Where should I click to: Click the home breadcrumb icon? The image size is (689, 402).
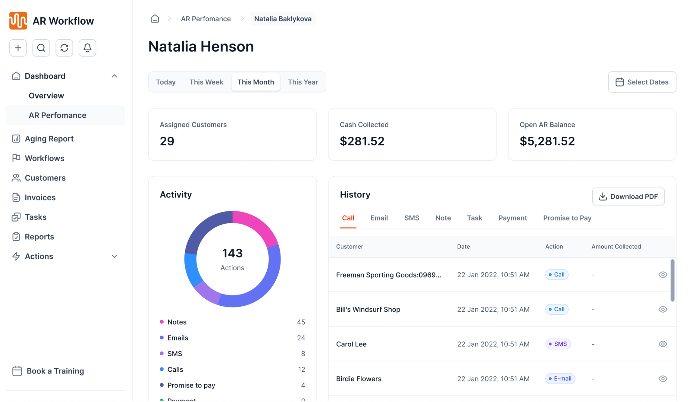155,19
